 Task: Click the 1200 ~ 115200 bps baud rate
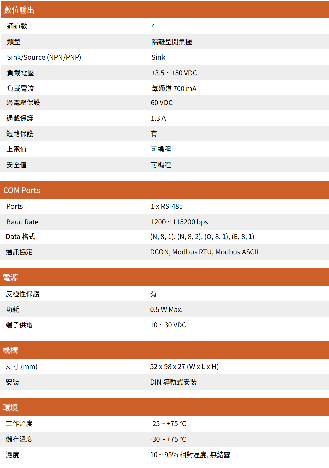(x=179, y=222)
